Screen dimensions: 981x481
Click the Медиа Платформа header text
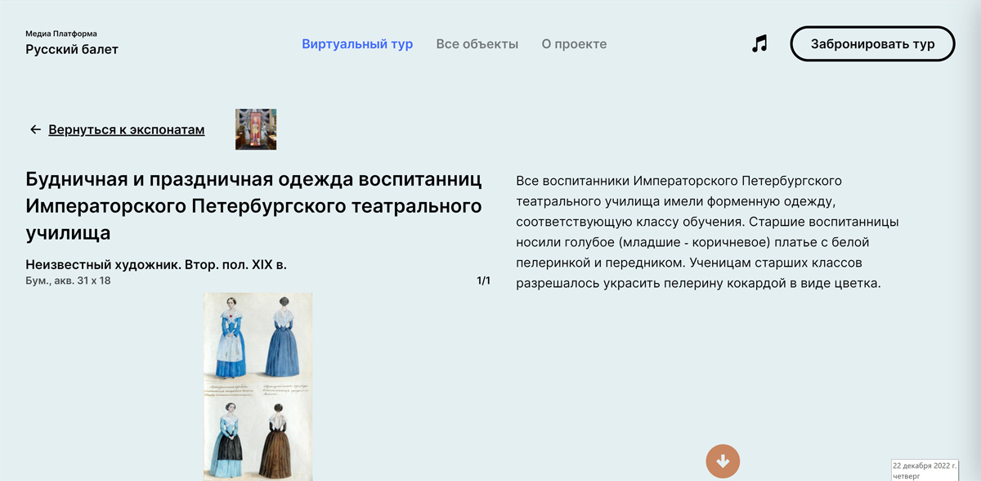tap(61, 34)
